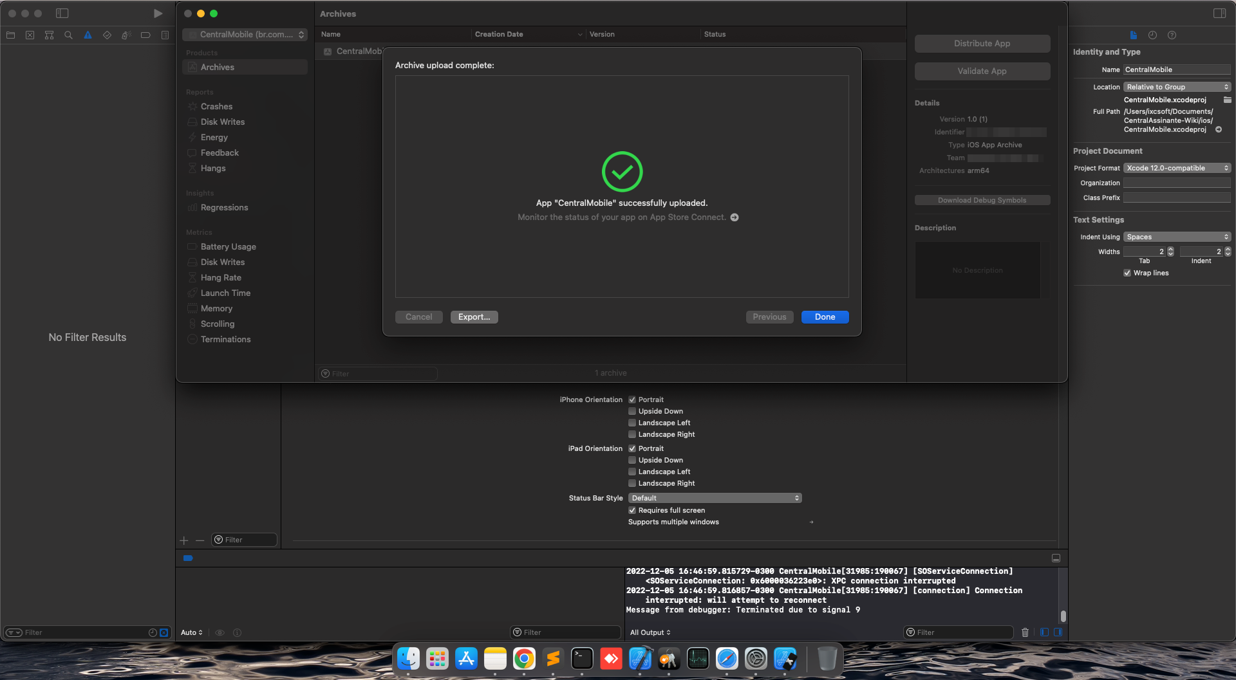Toggle iPhone Orientation Upside Down checkbox
Viewport: 1236px width, 680px height.
click(x=632, y=411)
